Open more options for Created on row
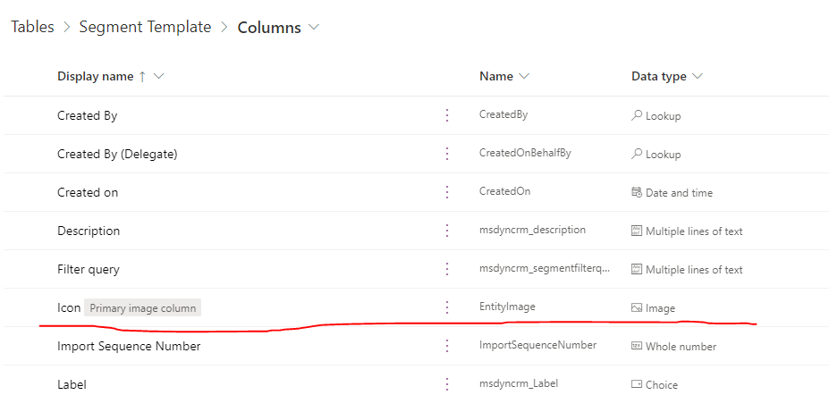The height and width of the screenshot is (395, 829). 447,192
